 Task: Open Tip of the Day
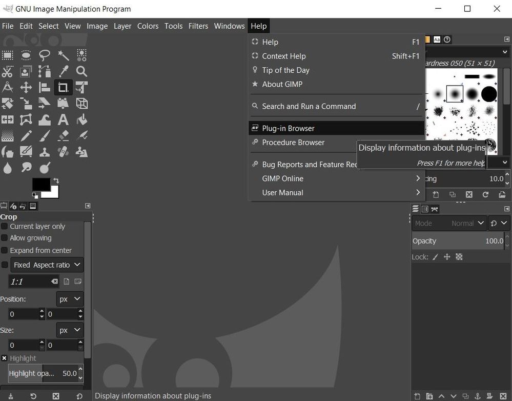[x=337, y=70]
